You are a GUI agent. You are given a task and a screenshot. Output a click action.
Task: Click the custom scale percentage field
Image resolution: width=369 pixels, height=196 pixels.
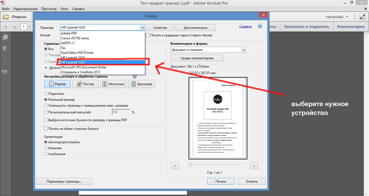[x=121, y=112]
